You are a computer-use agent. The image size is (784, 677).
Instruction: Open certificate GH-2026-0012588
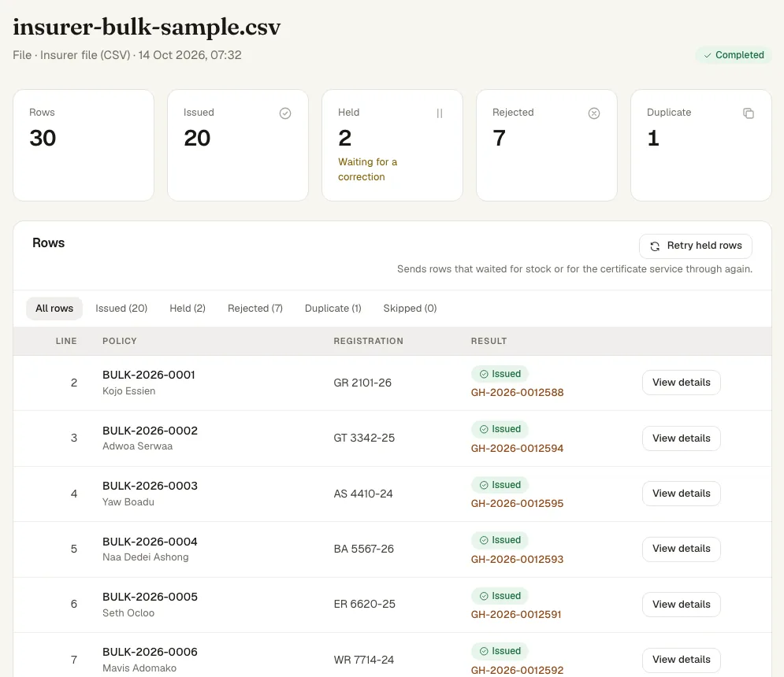click(517, 393)
